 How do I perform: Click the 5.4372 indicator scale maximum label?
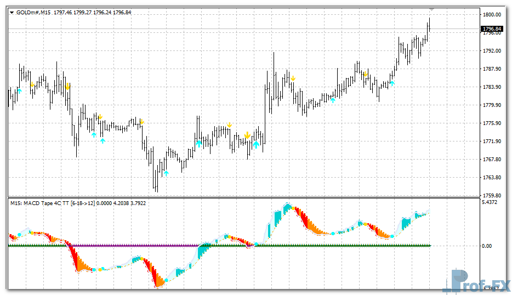tap(490, 203)
